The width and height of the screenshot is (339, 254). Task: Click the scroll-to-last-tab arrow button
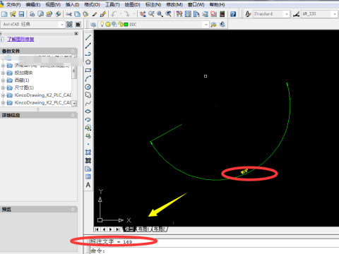(x=118, y=229)
